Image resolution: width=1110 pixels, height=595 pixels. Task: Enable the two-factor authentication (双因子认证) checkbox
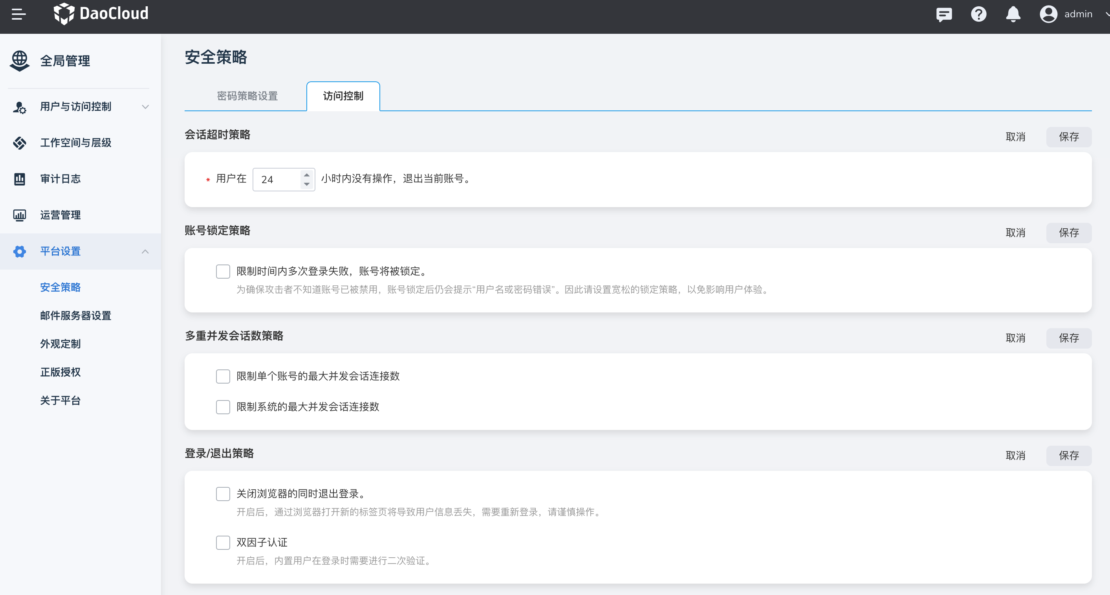223,542
